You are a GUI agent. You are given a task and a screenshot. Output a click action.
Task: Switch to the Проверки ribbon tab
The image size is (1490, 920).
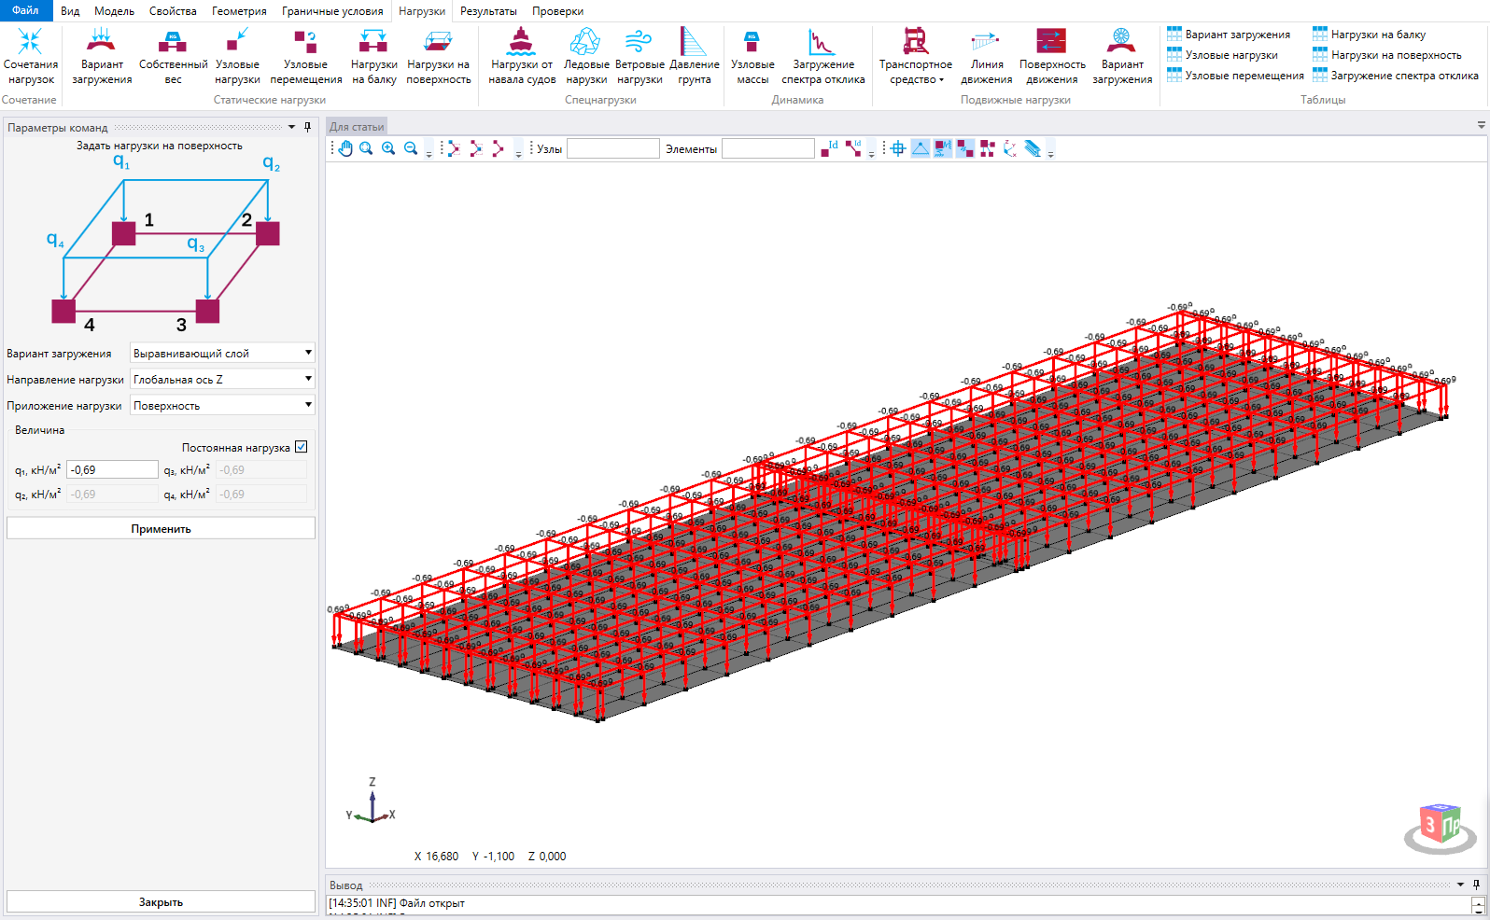click(557, 11)
